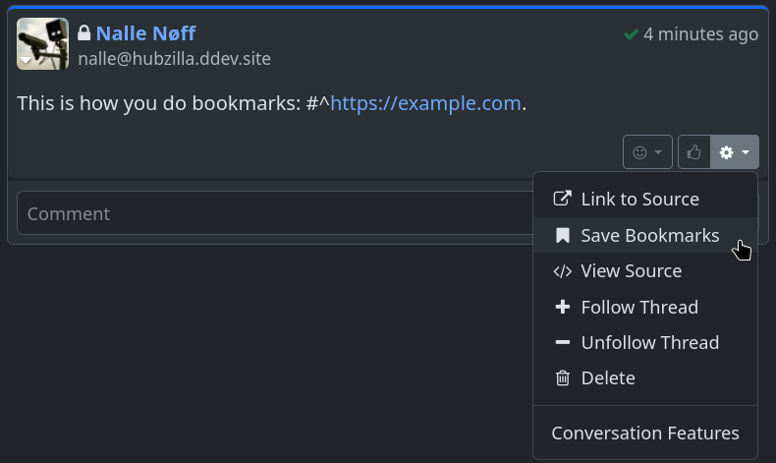Click the plus Follow Thread entry

[639, 308]
